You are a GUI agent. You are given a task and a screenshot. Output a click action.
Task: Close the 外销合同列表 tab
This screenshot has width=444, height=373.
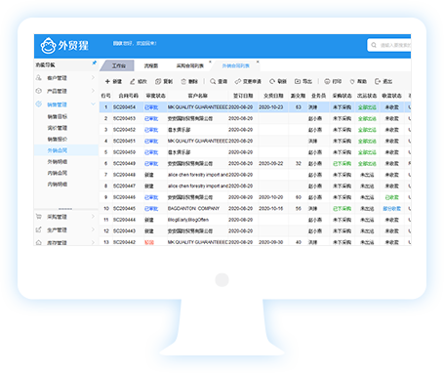[x=258, y=62]
